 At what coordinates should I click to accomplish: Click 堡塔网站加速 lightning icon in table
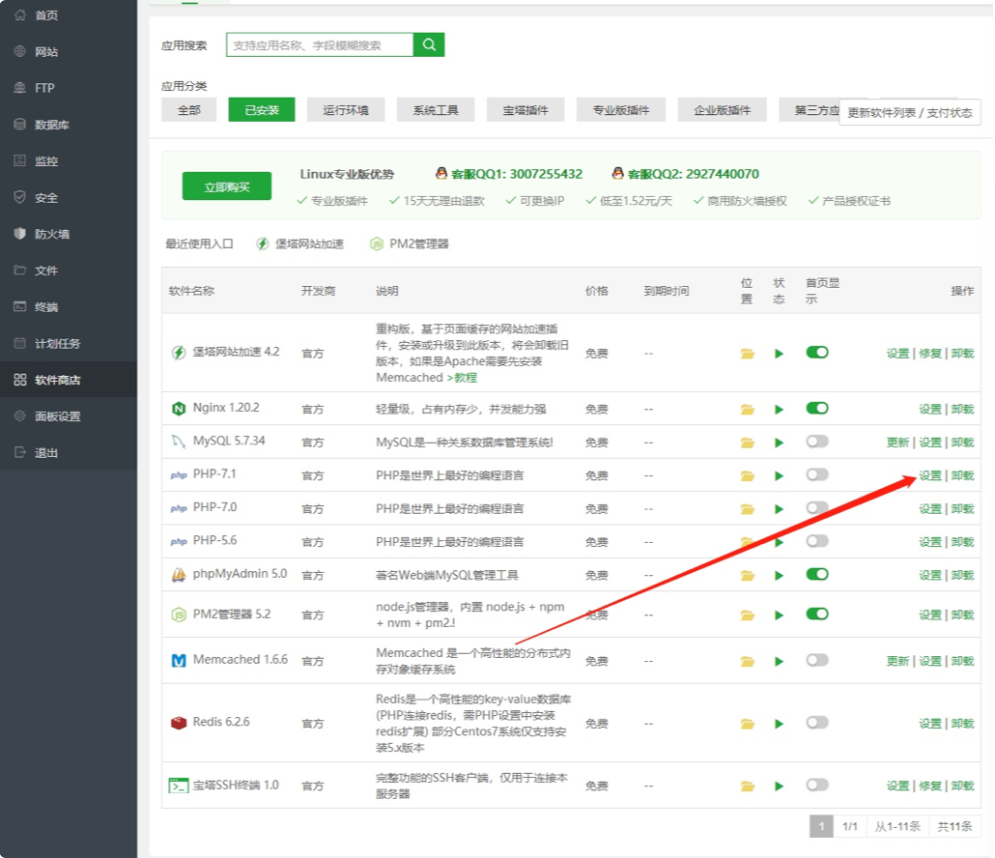click(179, 353)
